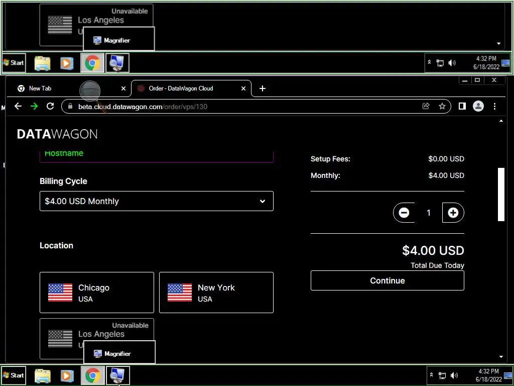Viewport: 514px width, 386px height.
Task: Click the Continue button
Action: (387, 280)
